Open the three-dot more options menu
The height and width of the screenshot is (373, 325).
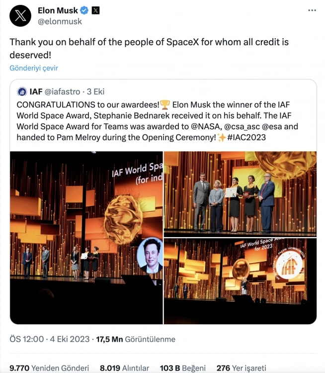tap(312, 10)
